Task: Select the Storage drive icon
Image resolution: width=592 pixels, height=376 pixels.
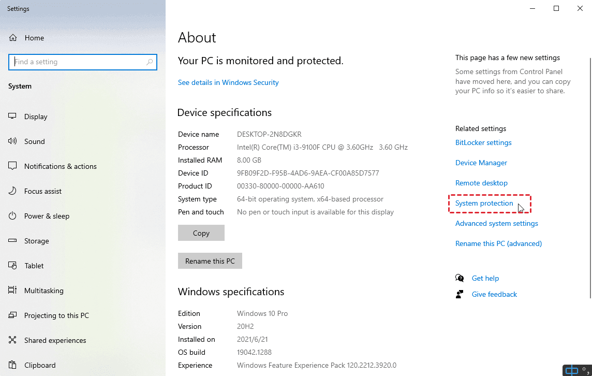Action: click(x=13, y=241)
